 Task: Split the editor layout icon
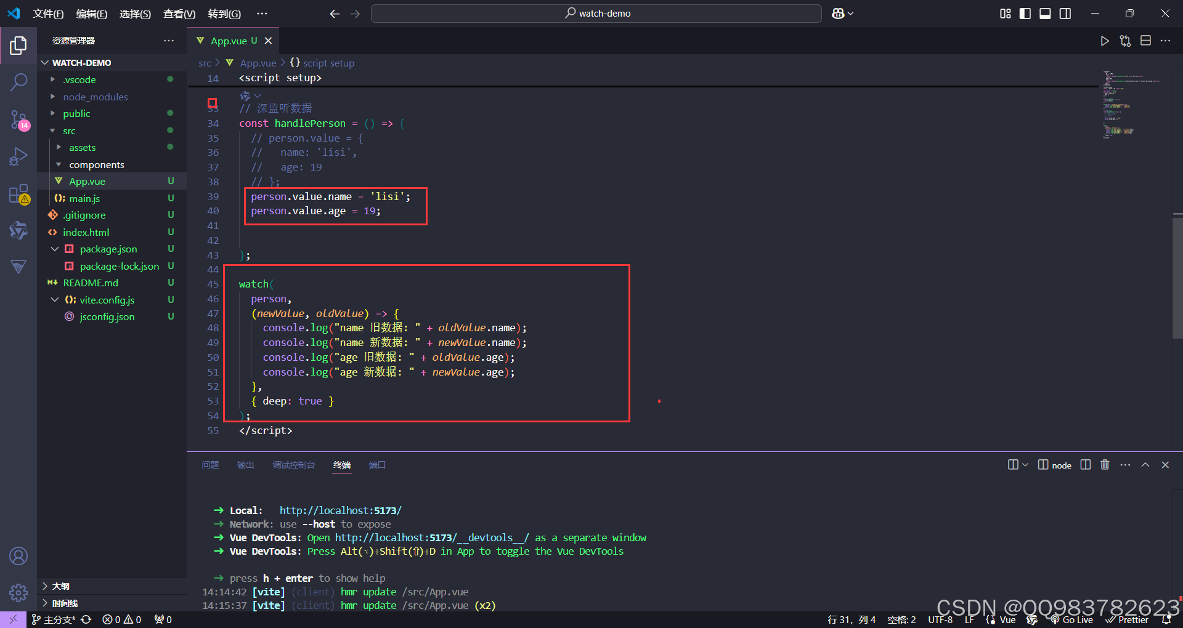coord(1145,41)
